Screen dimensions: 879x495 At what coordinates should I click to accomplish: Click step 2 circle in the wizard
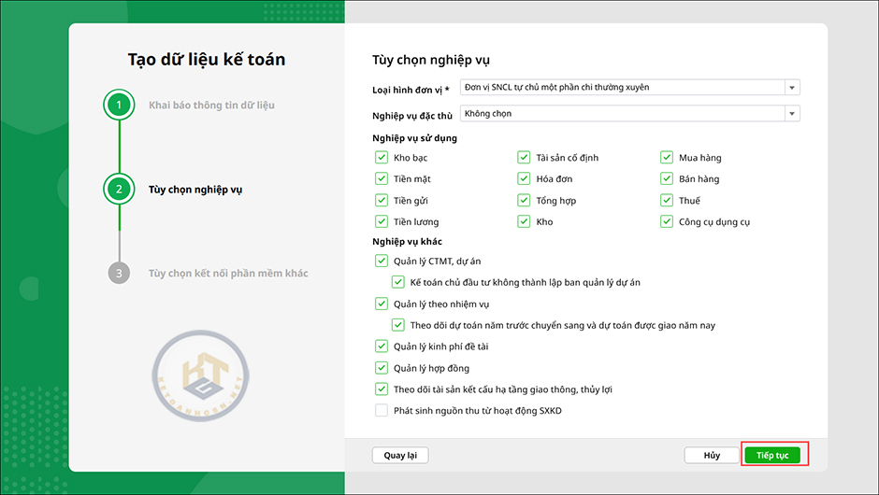119,189
